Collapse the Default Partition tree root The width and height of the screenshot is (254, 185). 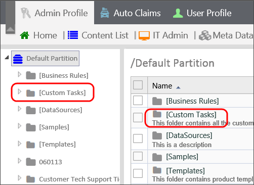[7, 58]
